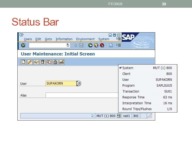Image resolution: width=192 pixels, height=144 pixels.
Task: Select Program SAPLSUU5 in status popup
Action: click(x=148, y=86)
